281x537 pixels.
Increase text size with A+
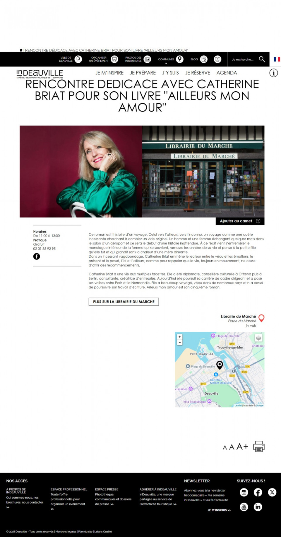click(x=242, y=446)
